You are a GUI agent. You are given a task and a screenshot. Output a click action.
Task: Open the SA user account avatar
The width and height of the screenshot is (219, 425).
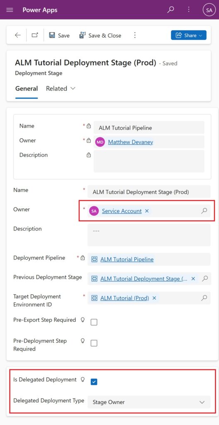pos(209,10)
